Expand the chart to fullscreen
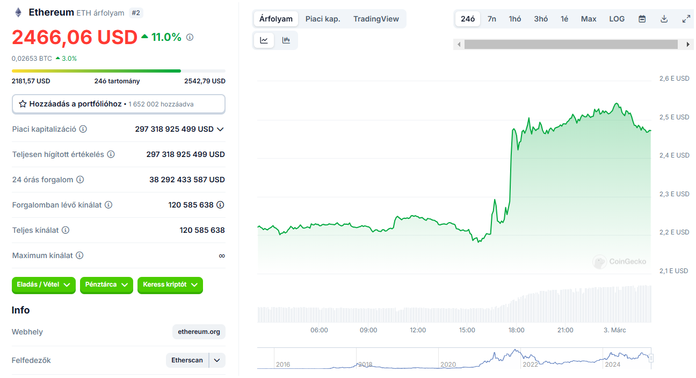This screenshot has height=378, width=696. click(686, 19)
